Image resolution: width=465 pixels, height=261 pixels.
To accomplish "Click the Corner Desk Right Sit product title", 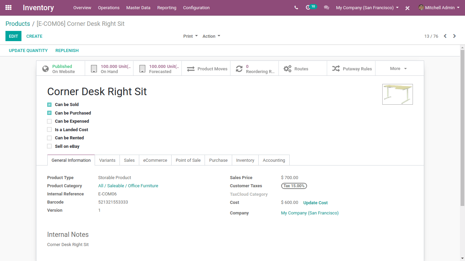I will (x=97, y=91).
